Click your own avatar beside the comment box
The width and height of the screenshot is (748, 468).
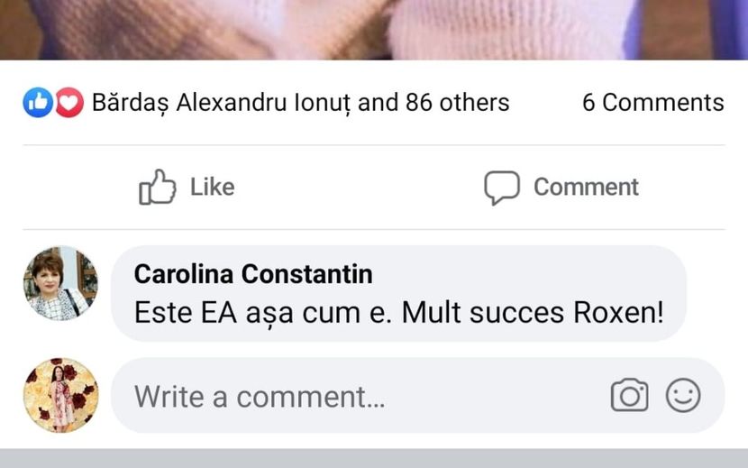pyautogui.click(x=60, y=395)
